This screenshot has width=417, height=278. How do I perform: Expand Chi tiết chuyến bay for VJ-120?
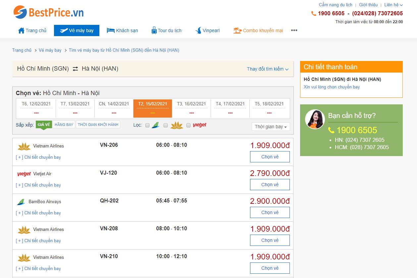point(38,185)
